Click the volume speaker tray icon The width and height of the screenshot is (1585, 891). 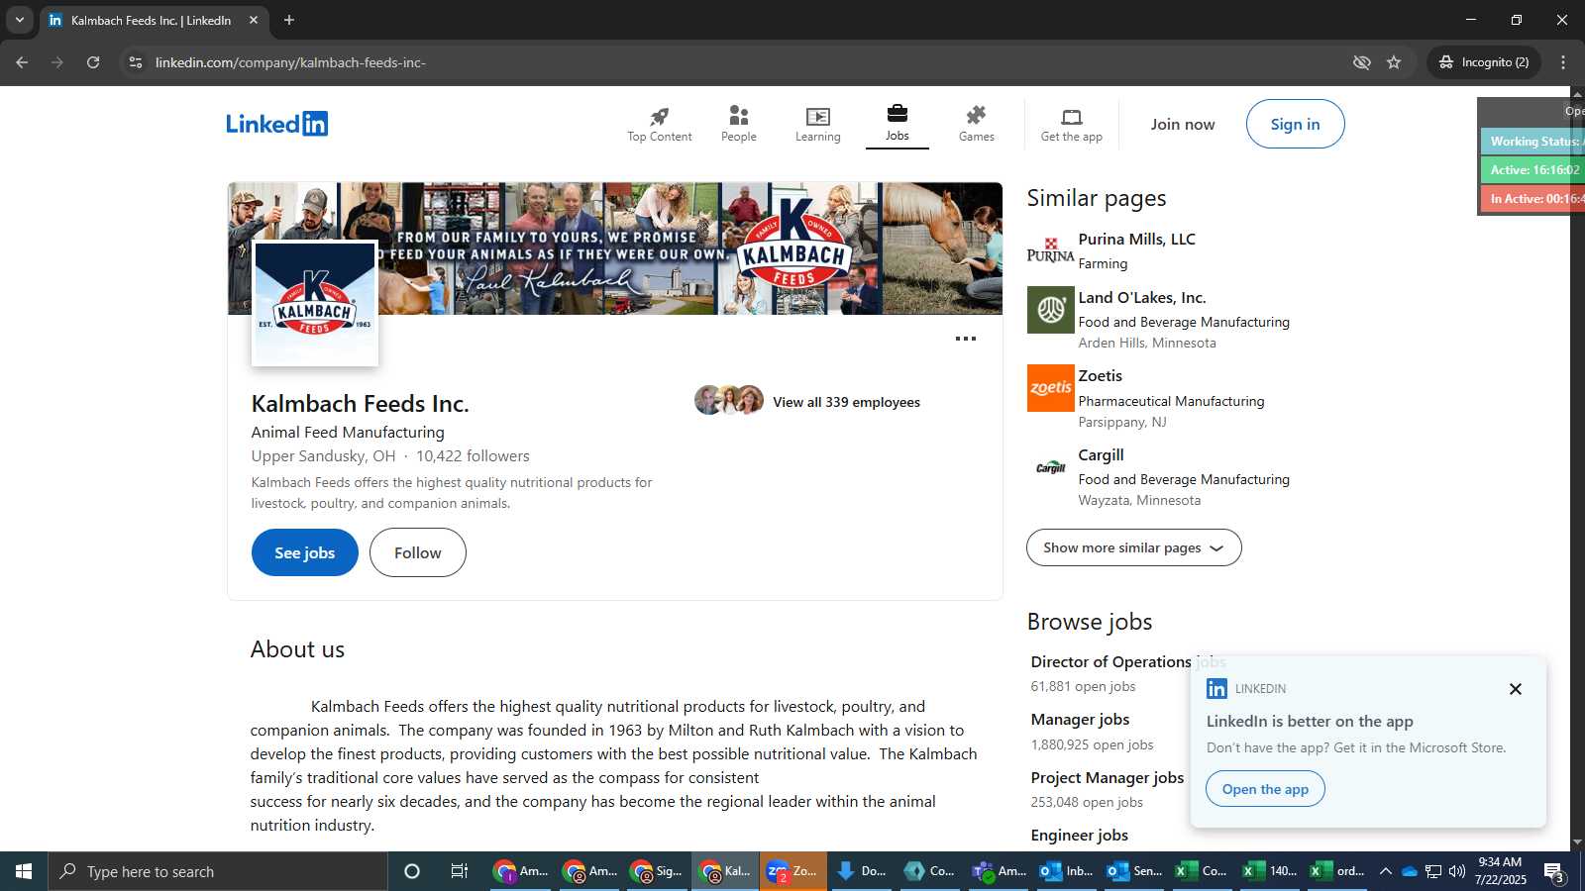(1457, 871)
